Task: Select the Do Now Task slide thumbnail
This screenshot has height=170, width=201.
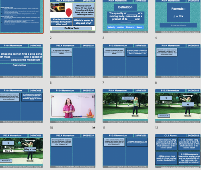Action: coord(73,17)
